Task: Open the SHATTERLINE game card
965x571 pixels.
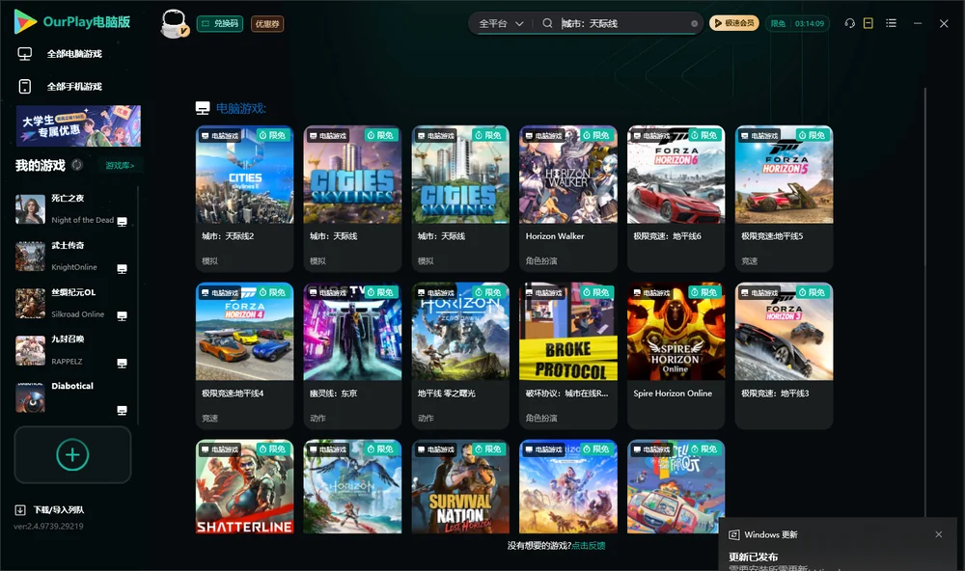Action: pos(245,487)
